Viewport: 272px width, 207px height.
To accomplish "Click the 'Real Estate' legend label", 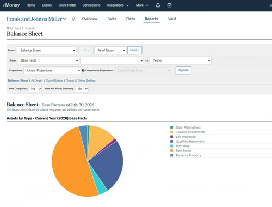I will (x=183, y=151).
